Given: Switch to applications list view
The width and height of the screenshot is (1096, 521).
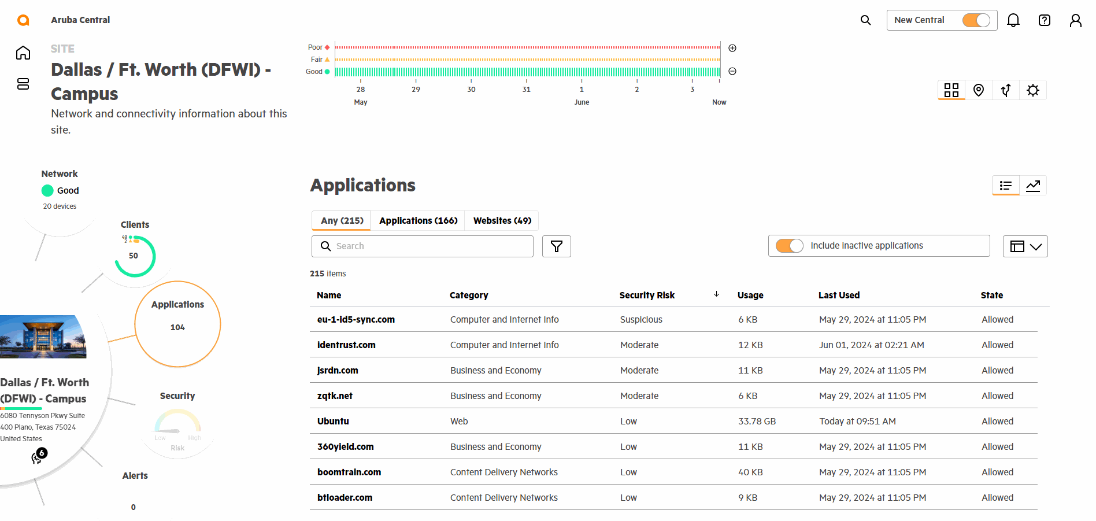Looking at the screenshot, I should (x=1006, y=186).
